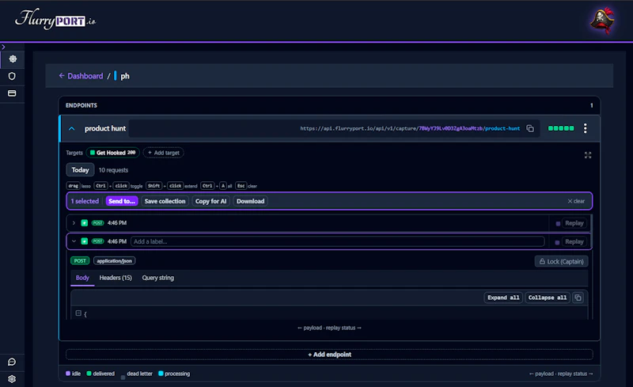Click the 1 selected label
Viewport: 633px width, 387px height.
coord(85,201)
